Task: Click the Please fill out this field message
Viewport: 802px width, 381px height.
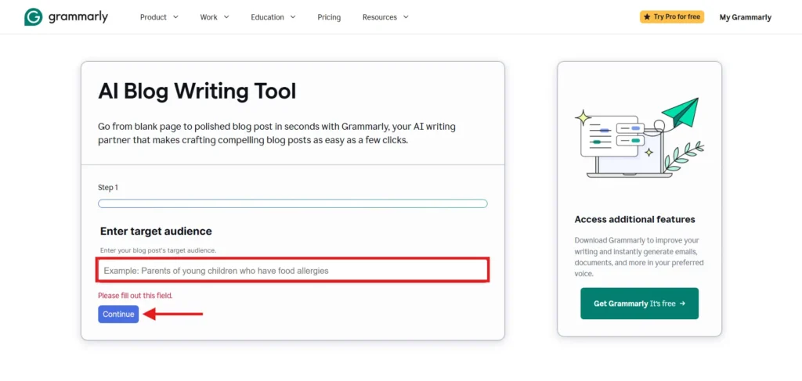Action: (x=135, y=295)
